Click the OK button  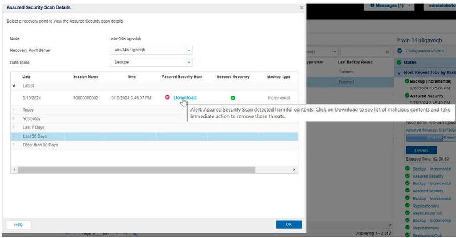(289, 224)
